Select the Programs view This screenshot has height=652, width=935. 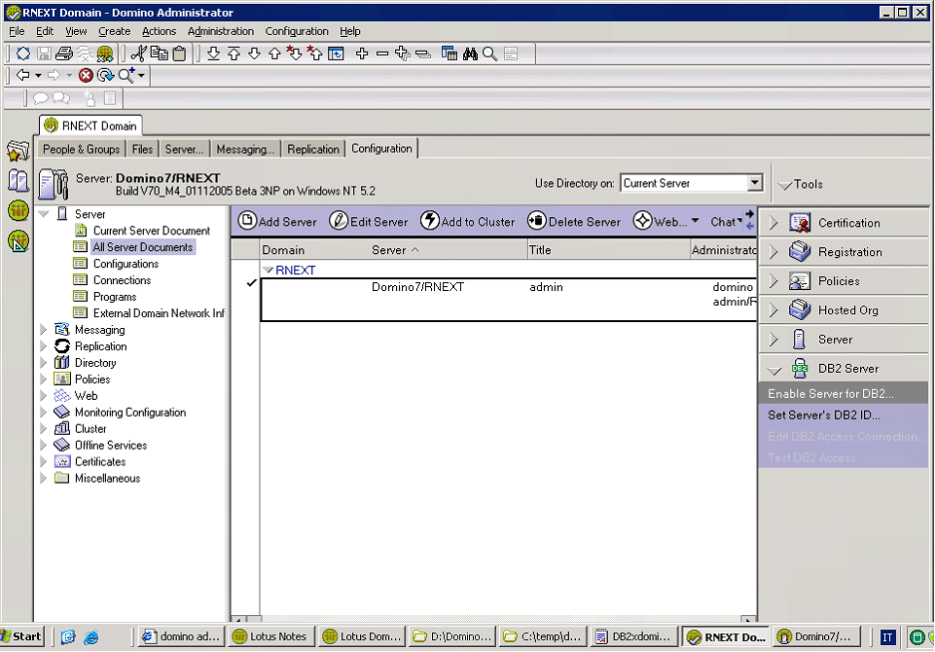coord(115,297)
